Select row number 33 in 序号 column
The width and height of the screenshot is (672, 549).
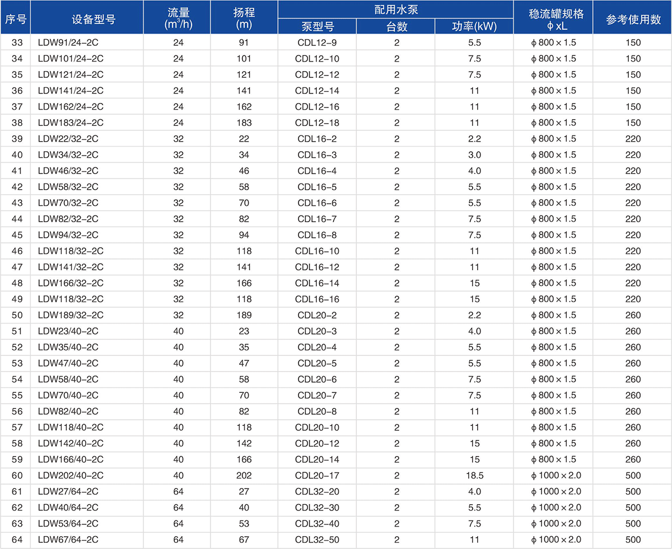pos(17,43)
